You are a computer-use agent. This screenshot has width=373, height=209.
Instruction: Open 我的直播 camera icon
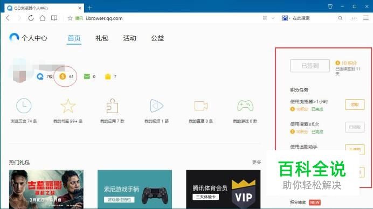pyautogui.click(x=201, y=106)
